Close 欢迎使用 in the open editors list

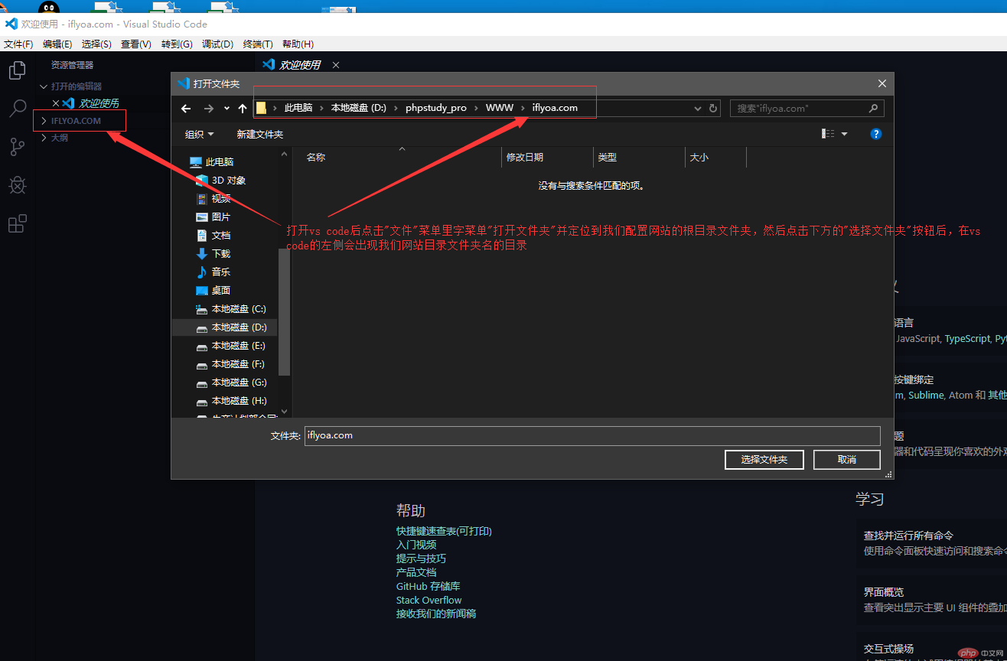(56, 103)
